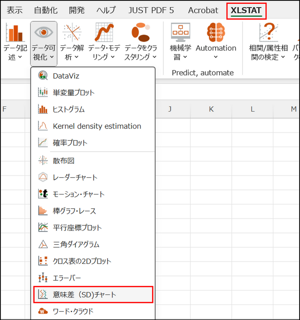Expand the 機械学習 dropdown arrow

185,57
